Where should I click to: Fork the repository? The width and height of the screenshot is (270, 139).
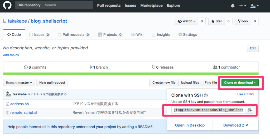click(243, 21)
